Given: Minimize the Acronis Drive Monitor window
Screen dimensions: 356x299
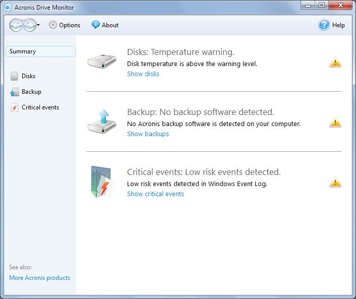Looking at the screenshot, I should click(308, 6).
